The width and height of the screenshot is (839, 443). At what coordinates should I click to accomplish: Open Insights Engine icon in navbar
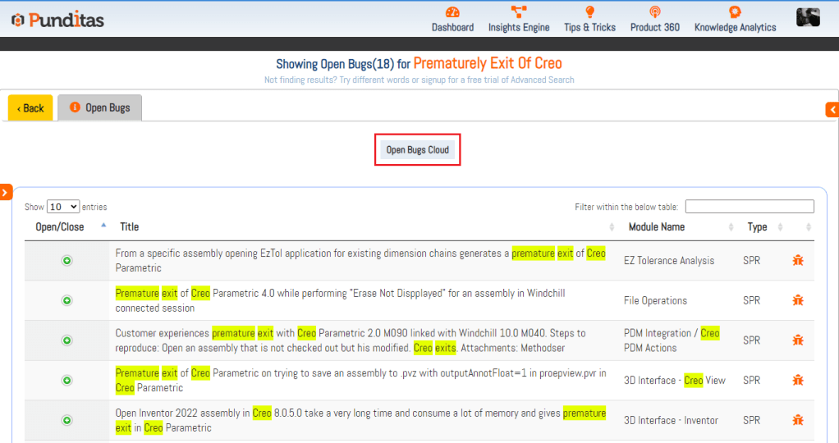[519, 12]
